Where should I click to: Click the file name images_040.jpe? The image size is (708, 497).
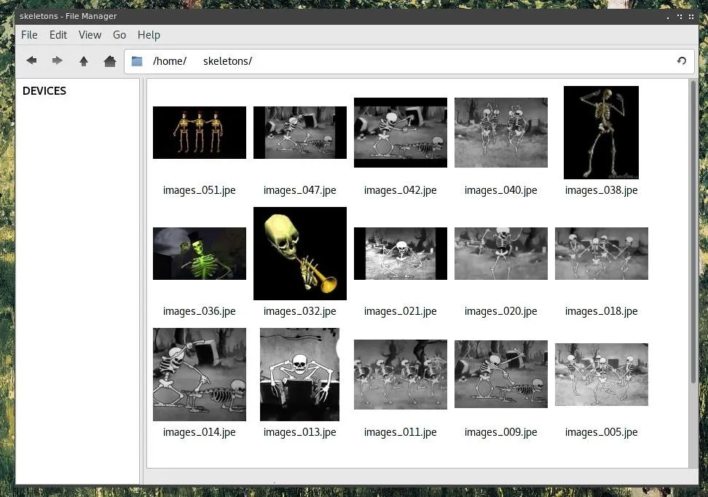coord(501,190)
